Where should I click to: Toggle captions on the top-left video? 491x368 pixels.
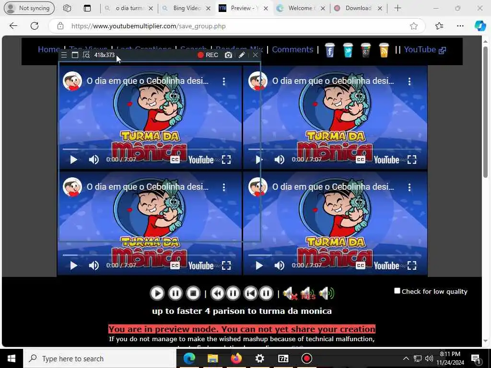[175, 160]
